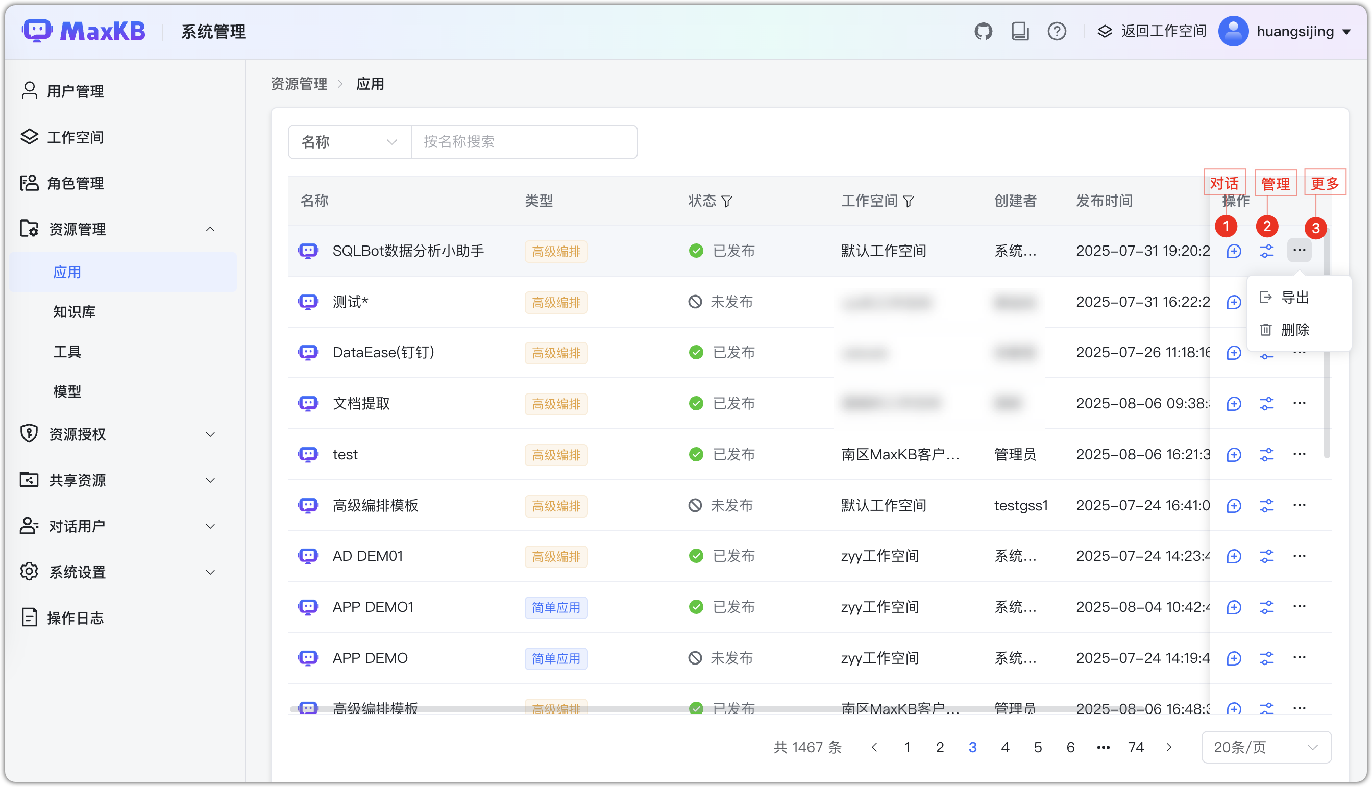Go to page 5
The width and height of the screenshot is (1372, 787).
(x=1037, y=747)
